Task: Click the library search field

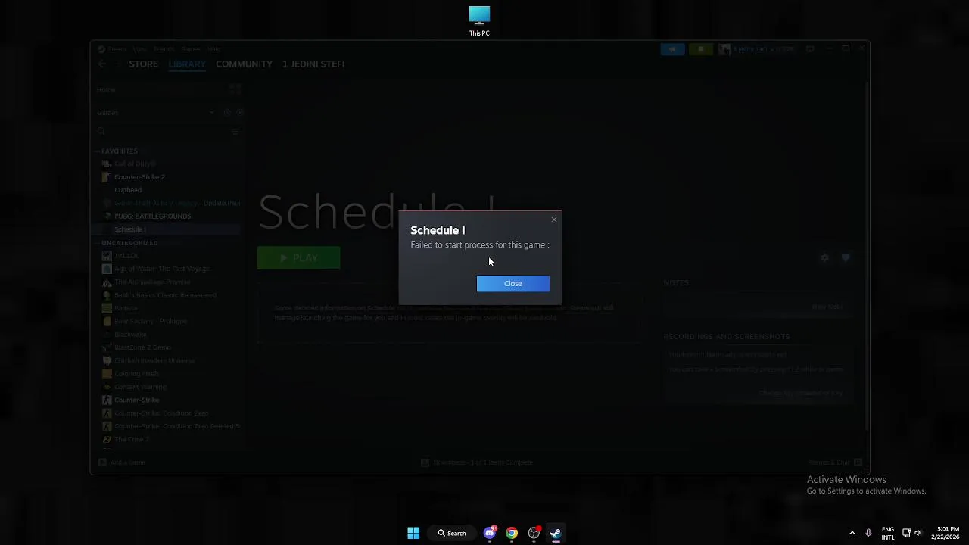Action: pyautogui.click(x=161, y=132)
